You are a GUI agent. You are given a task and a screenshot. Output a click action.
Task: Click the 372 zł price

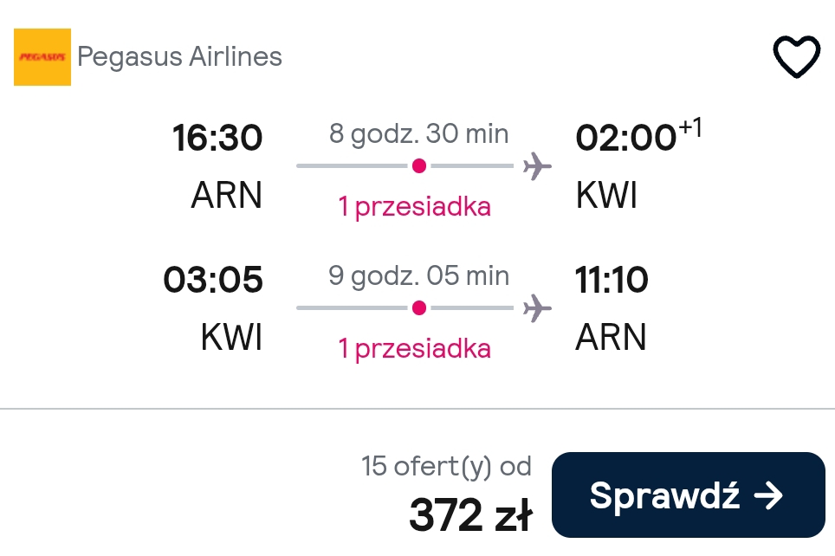pyautogui.click(x=470, y=515)
